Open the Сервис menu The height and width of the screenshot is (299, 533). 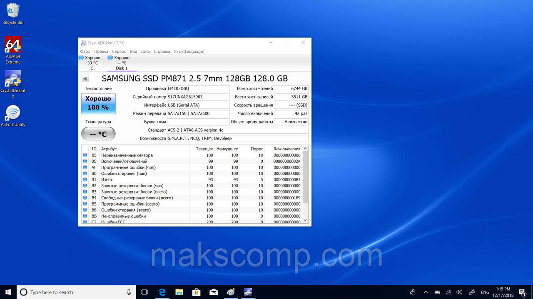click(x=119, y=51)
